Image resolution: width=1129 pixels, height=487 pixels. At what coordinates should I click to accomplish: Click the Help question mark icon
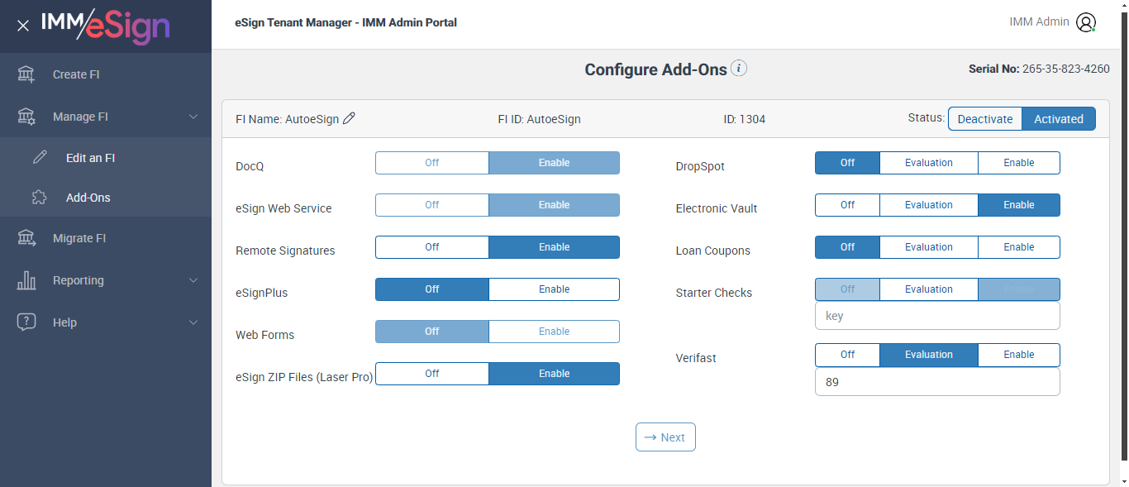pos(26,322)
